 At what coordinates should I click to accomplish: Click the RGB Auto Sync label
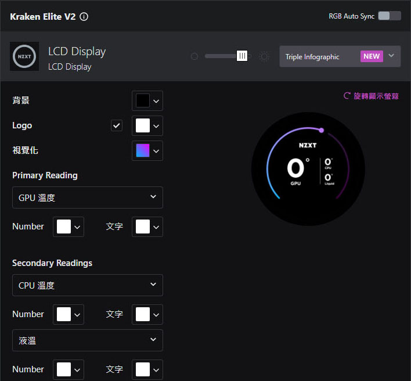pos(352,16)
